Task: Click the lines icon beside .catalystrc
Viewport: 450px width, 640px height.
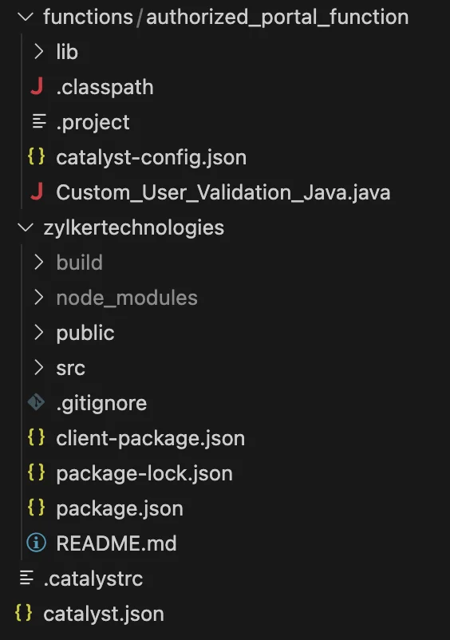Action: click(x=26, y=578)
